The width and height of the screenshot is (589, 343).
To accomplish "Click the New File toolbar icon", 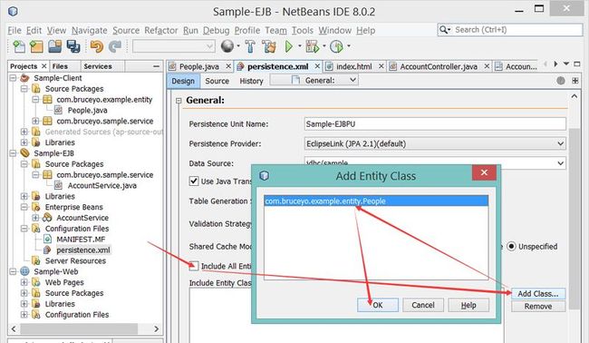I will click(x=18, y=46).
